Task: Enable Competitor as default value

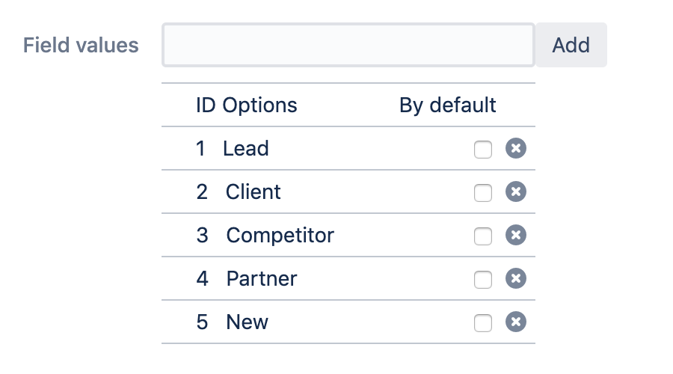Action: coord(483,236)
